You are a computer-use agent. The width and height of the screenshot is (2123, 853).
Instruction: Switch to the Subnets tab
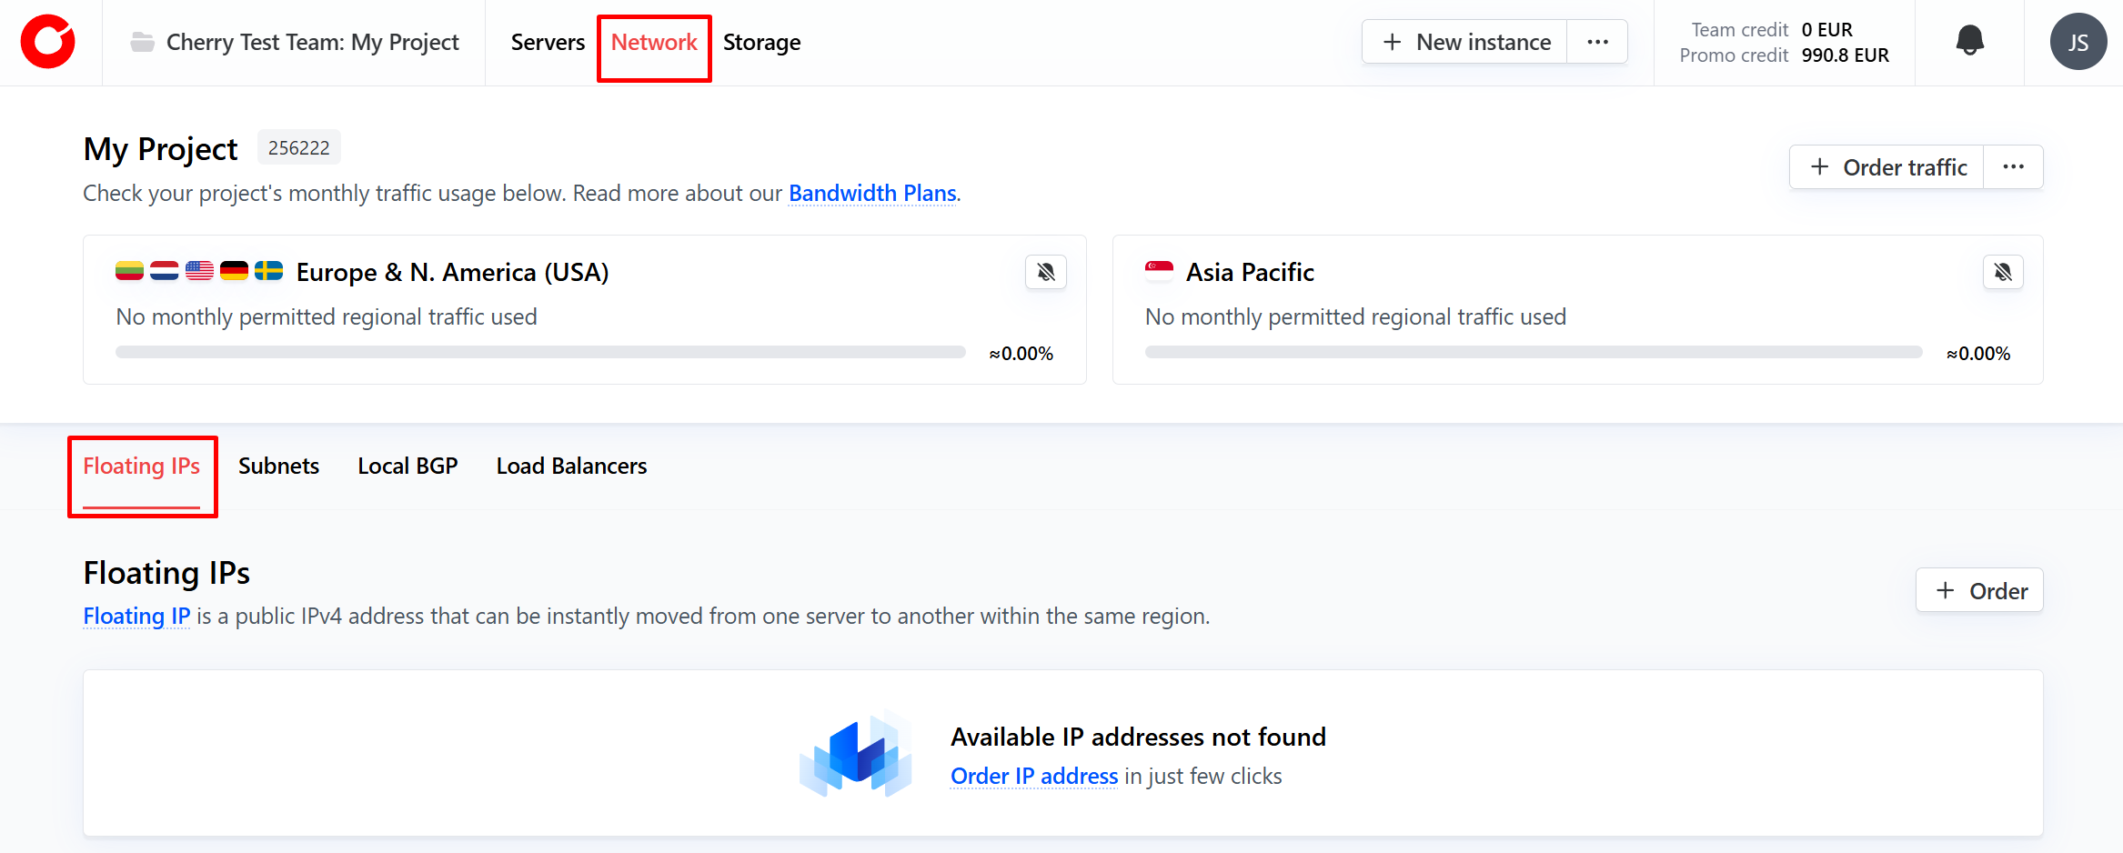tap(278, 467)
